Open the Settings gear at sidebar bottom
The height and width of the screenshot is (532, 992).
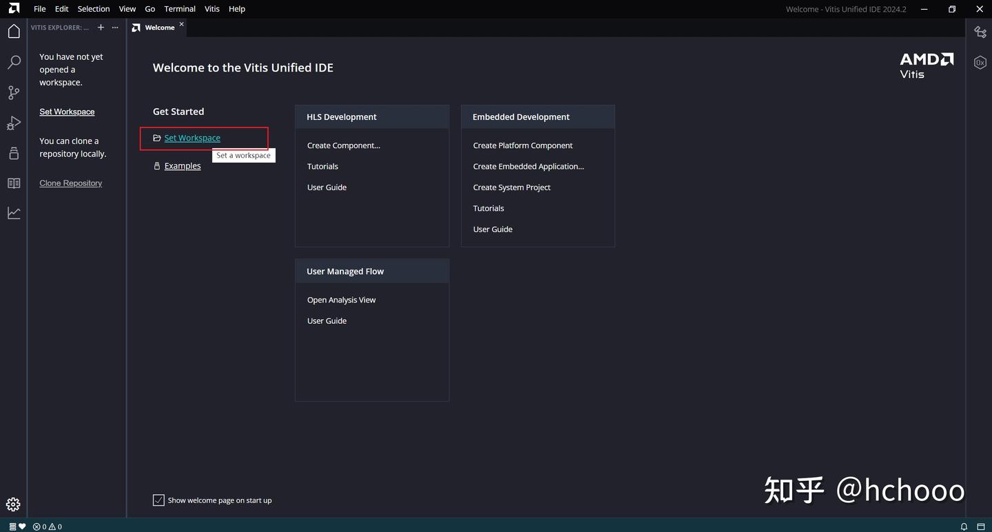(x=13, y=504)
